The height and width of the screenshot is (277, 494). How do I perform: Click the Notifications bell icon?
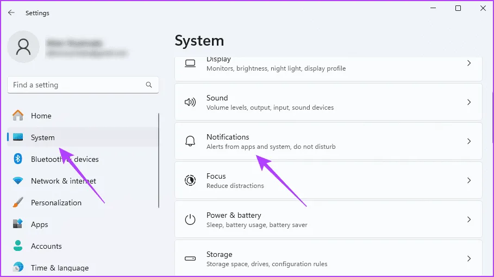(x=190, y=141)
